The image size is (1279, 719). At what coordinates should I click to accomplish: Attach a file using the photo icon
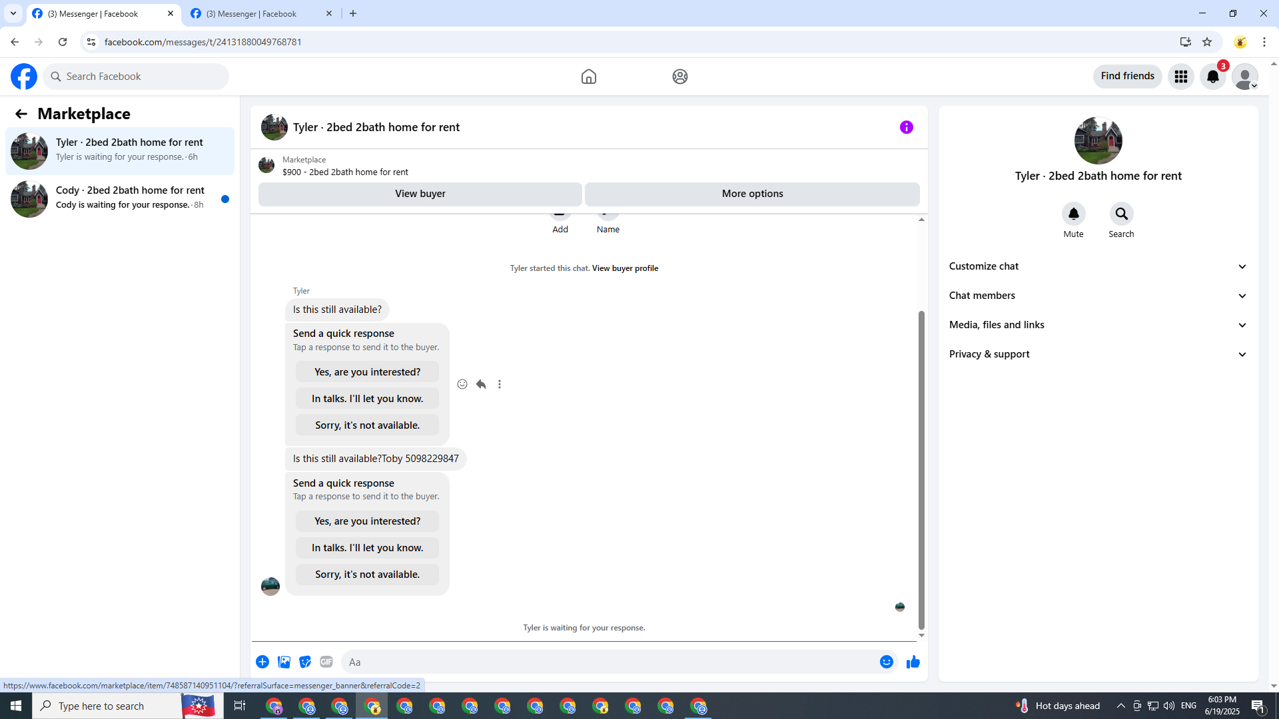tap(284, 662)
